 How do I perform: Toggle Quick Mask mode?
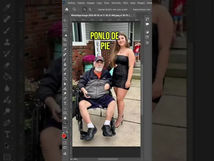pyautogui.click(x=65, y=143)
